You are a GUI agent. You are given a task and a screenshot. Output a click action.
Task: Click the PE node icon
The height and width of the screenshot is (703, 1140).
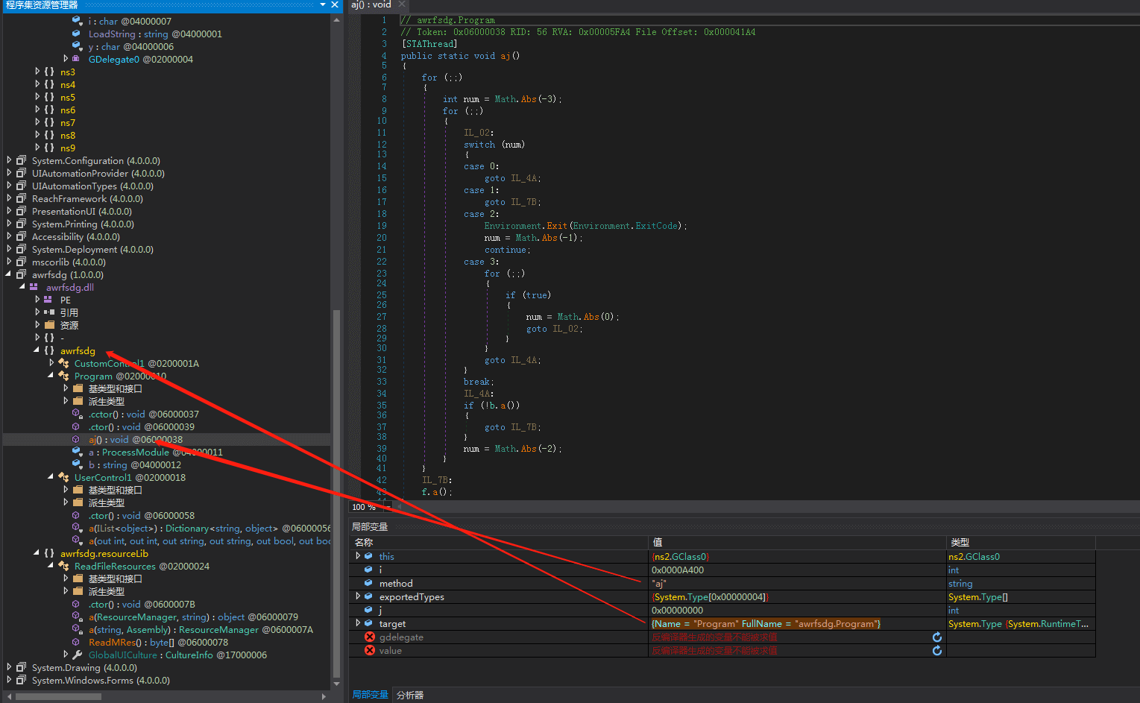pos(48,300)
